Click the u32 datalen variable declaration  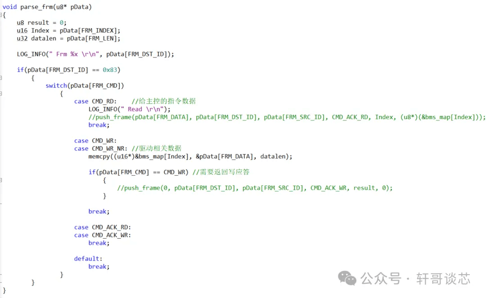68,38
